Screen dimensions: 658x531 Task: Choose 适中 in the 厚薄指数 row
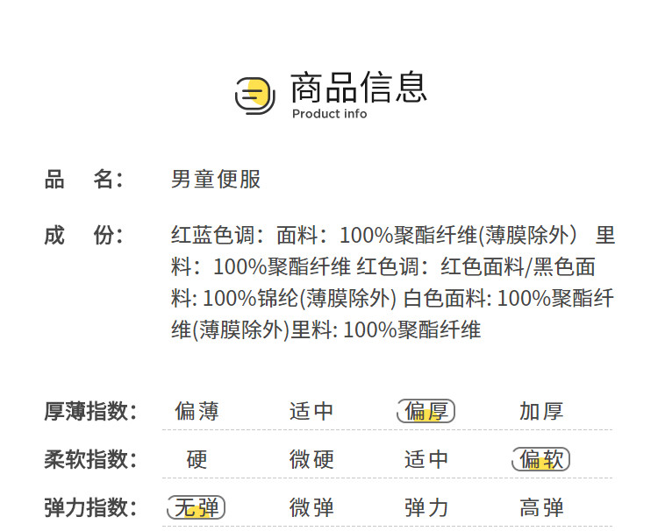(x=311, y=411)
